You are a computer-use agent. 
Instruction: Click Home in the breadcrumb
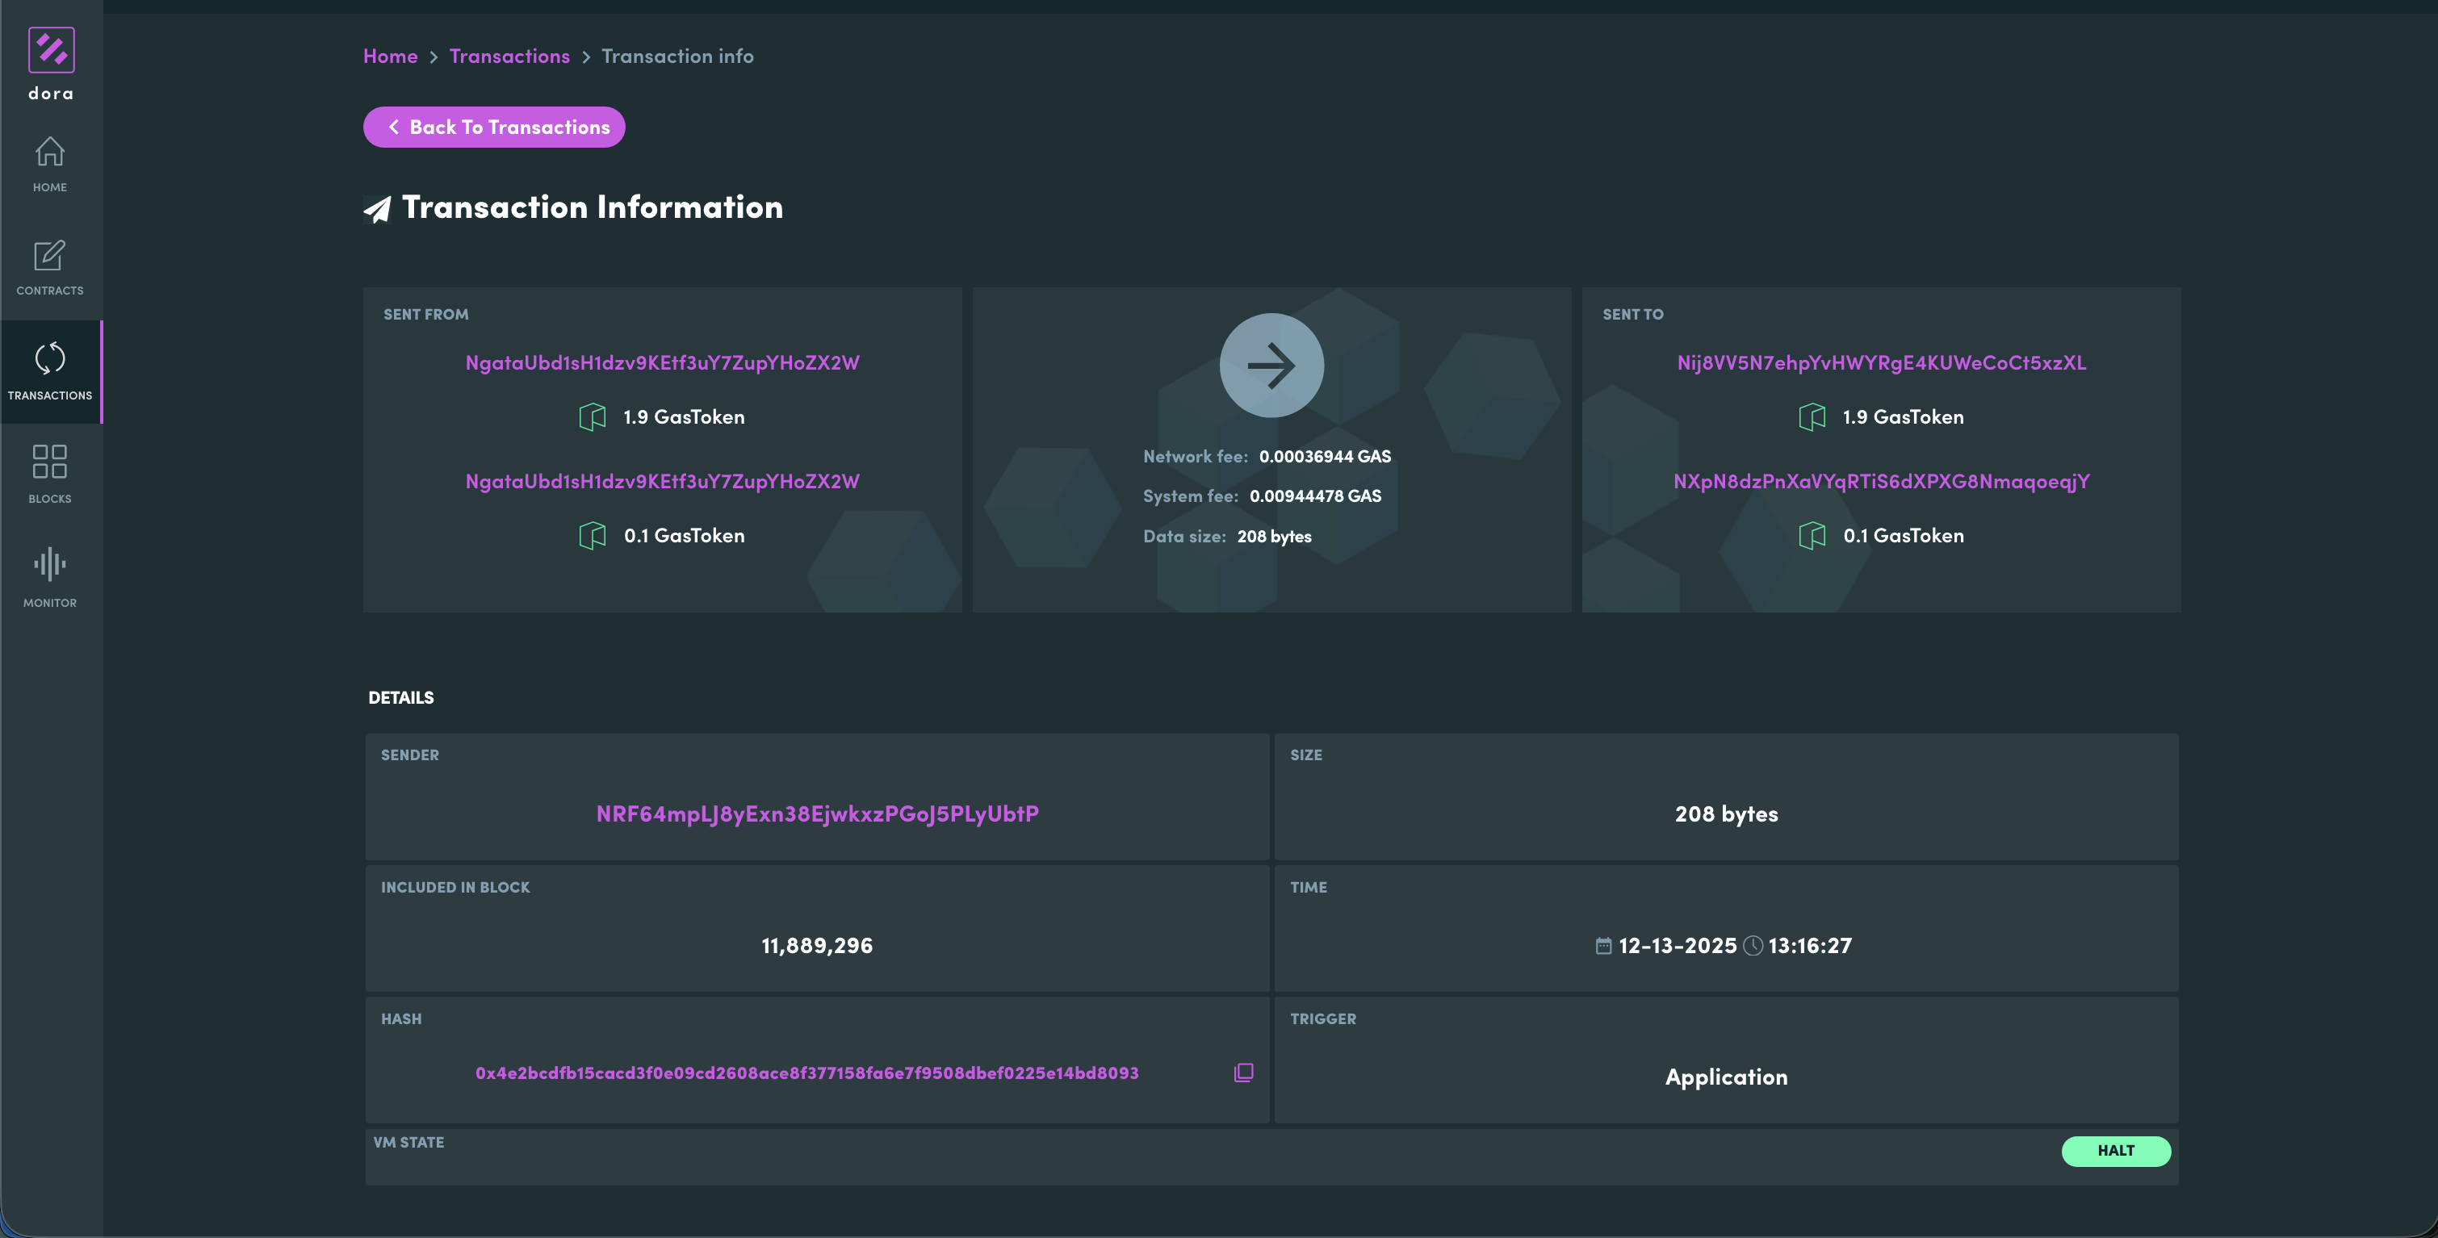pyautogui.click(x=390, y=56)
